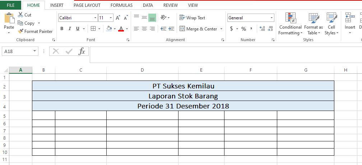Viewport: 362px width, 165px height.
Task: Expand the Copy options arrow
Action: pos(39,23)
